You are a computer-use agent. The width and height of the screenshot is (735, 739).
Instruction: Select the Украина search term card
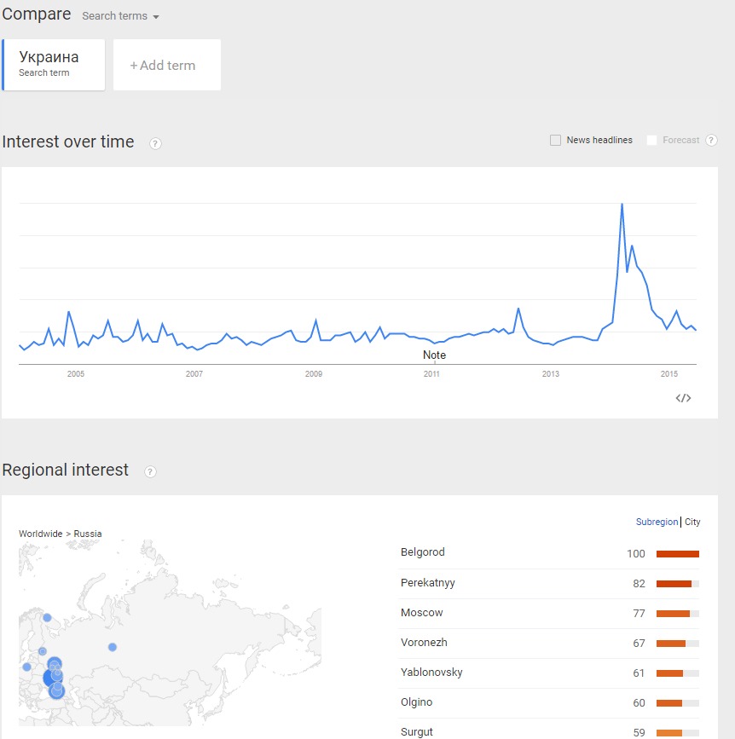[54, 64]
